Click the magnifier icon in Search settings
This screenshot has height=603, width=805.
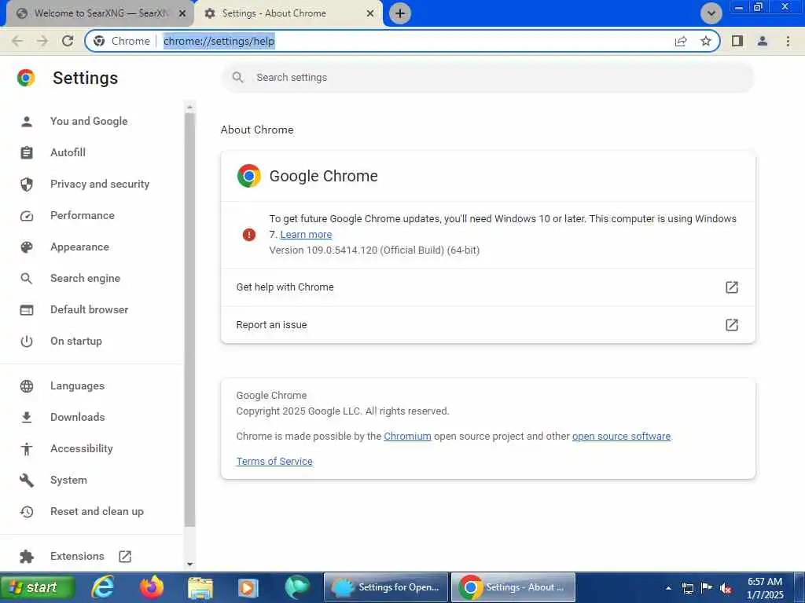pos(237,78)
